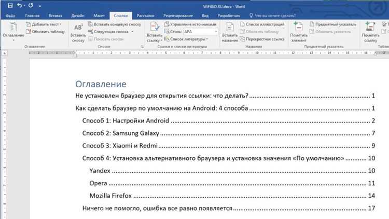This screenshot has height=219, width=389.
Task: Switch to the Разработчик tab
Action: click(229, 16)
